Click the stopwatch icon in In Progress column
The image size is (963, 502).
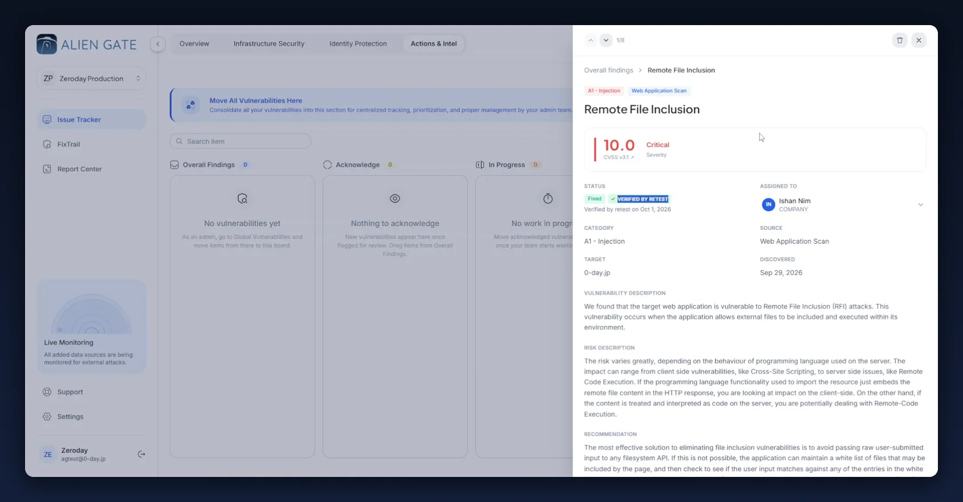pyautogui.click(x=548, y=199)
